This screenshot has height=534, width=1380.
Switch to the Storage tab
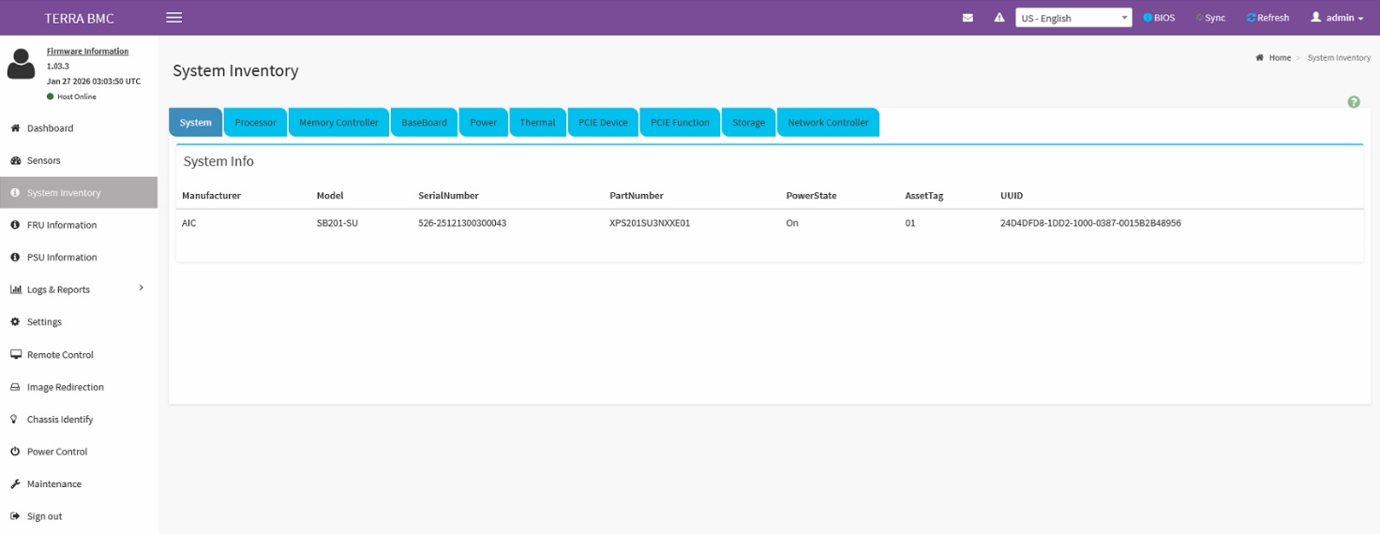point(748,123)
